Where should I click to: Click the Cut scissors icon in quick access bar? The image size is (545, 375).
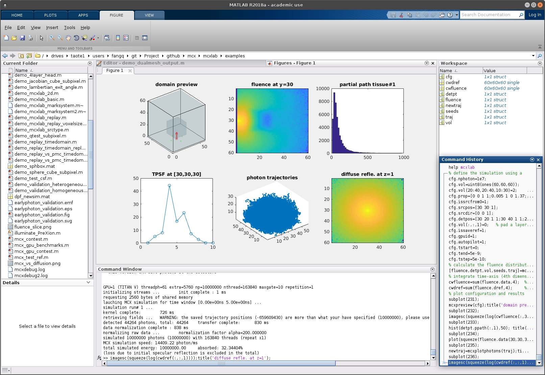point(401,15)
